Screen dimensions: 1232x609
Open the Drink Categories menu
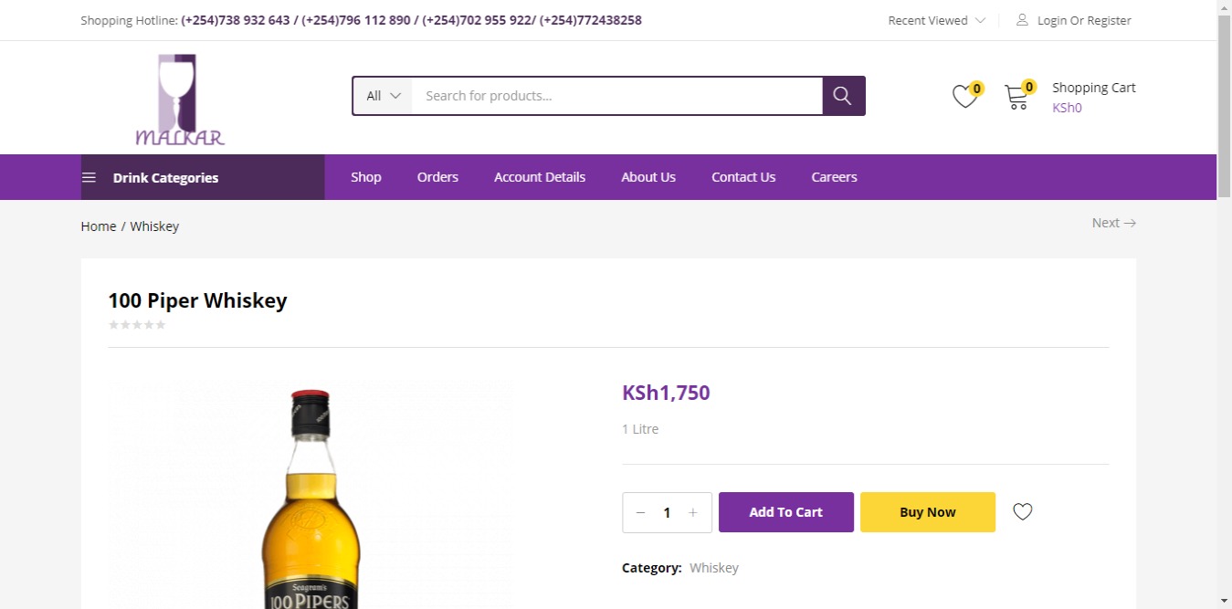(x=165, y=178)
